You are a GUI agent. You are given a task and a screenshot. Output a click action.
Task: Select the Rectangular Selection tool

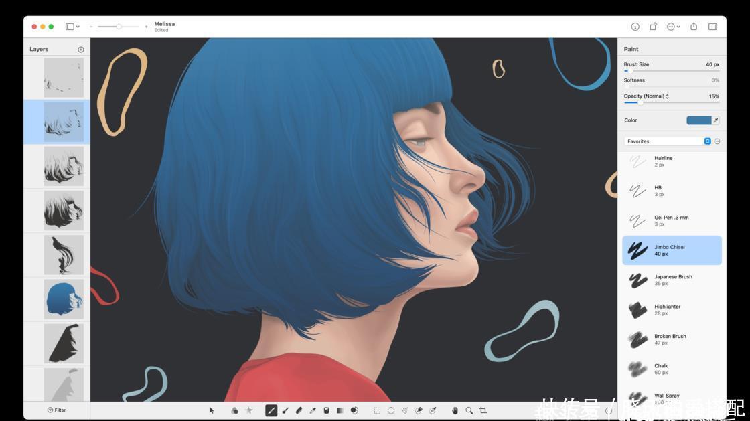[x=377, y=410]
